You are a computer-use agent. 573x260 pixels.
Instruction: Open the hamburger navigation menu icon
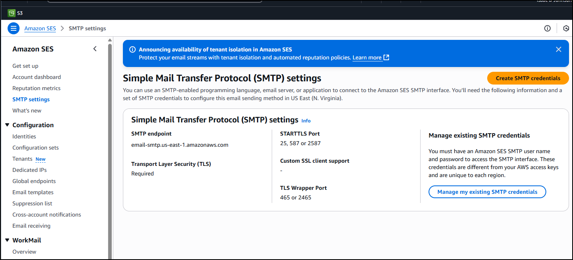(14, 28)
